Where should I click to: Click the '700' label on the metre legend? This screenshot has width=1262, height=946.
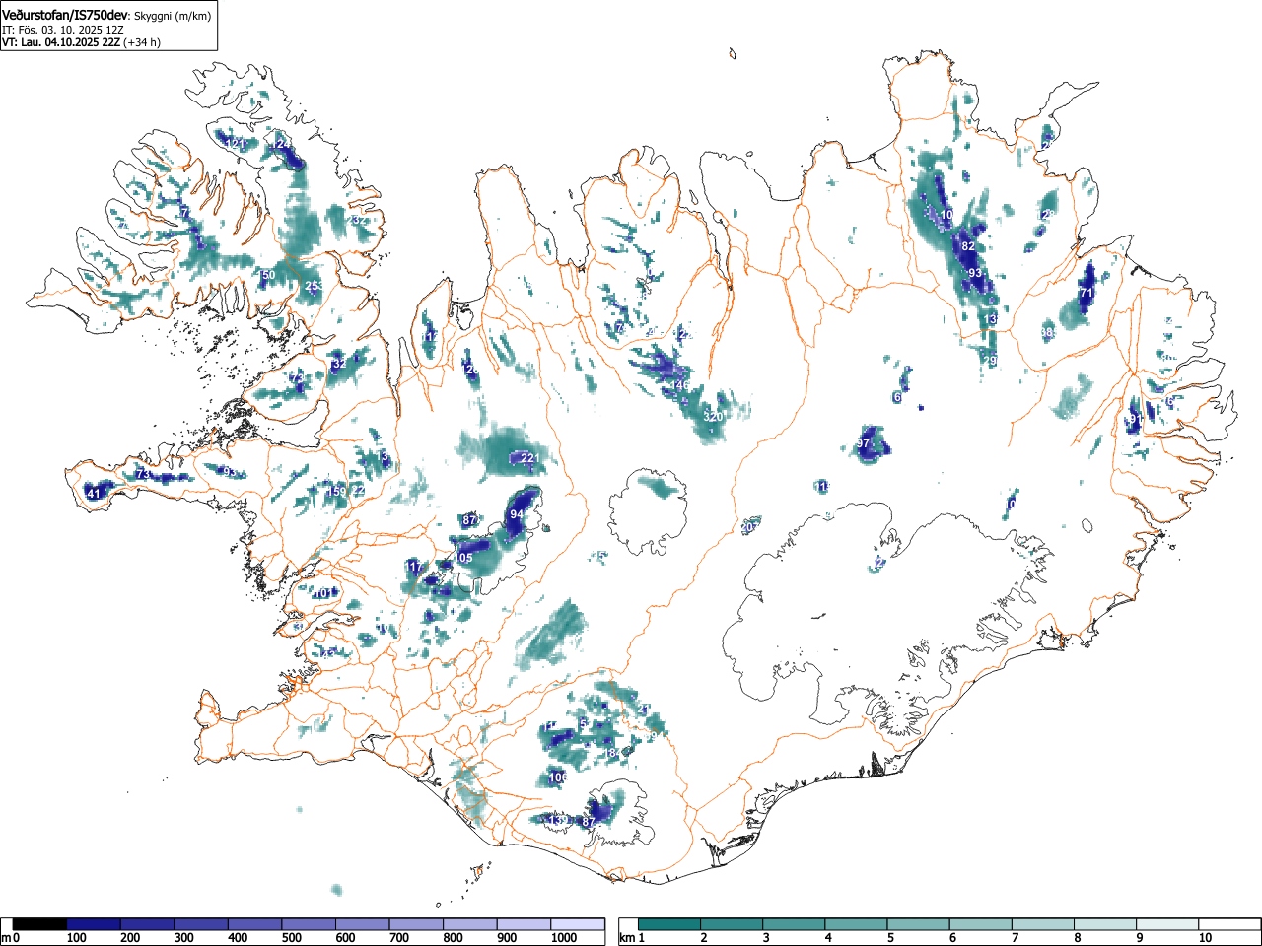point(399,938)
